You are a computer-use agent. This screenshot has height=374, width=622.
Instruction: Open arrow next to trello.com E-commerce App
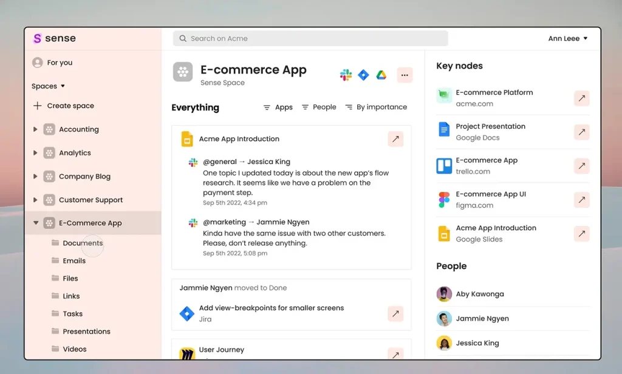pyautogui.click(x=581, y=166)
